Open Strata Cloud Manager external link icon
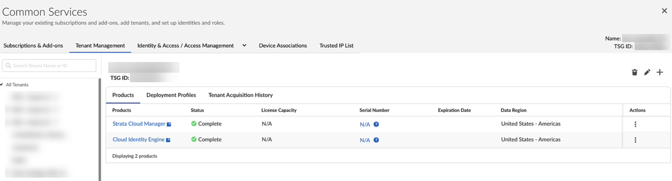 (169, 124)
